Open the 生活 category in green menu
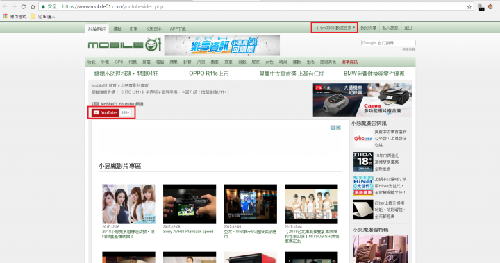This screenshot has height=263, width=500. click(310, 62)
